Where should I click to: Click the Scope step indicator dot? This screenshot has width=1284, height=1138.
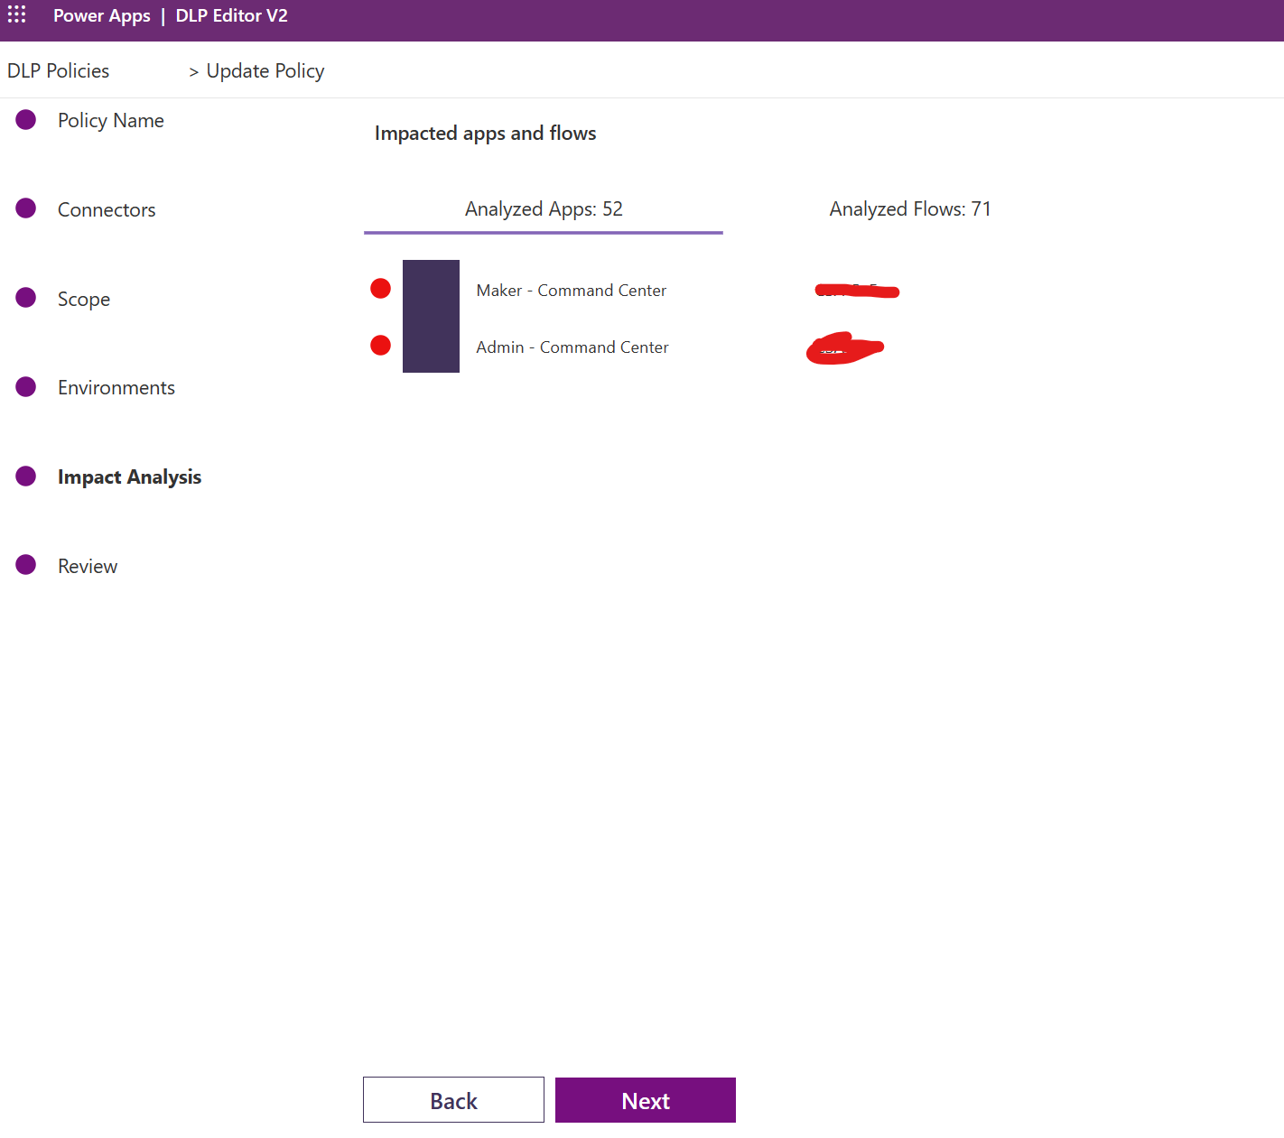point(25,297)
